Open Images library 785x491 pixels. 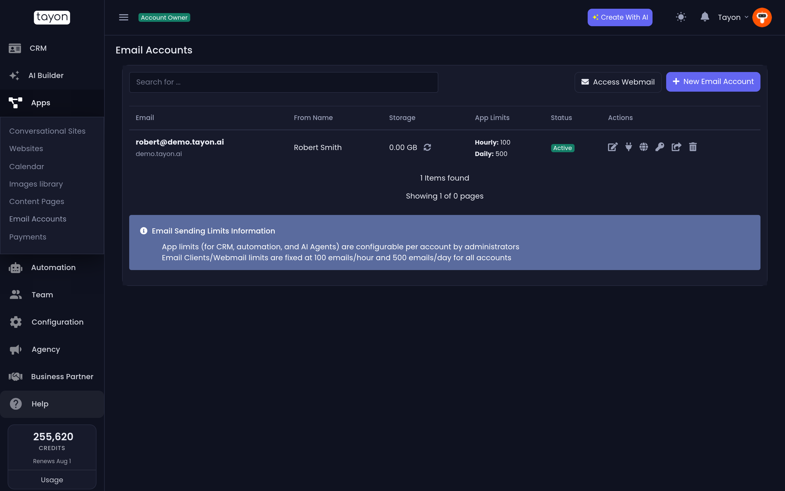point(36,184)
